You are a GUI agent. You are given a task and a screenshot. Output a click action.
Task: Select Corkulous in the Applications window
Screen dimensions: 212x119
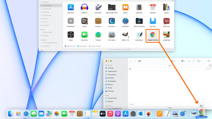click(112, 21)
